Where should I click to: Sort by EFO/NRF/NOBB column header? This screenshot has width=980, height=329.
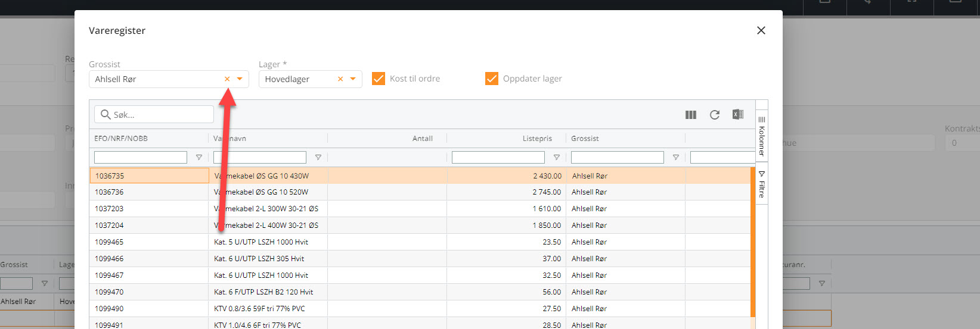[121, 139]
